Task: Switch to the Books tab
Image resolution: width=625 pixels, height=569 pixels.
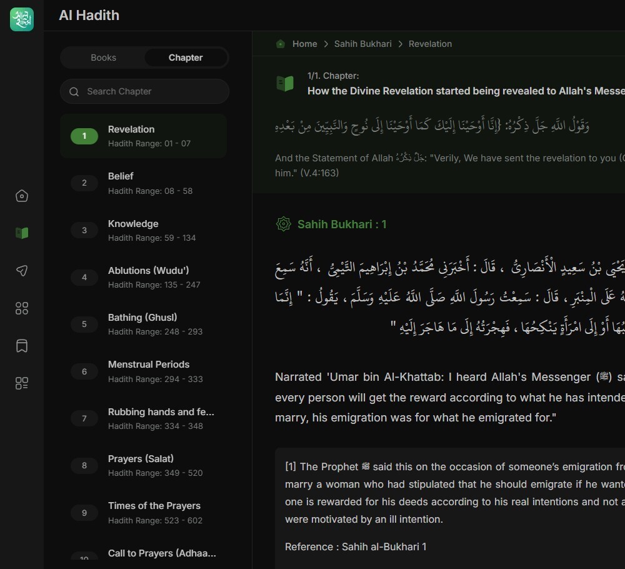Action: click(103, 58)
